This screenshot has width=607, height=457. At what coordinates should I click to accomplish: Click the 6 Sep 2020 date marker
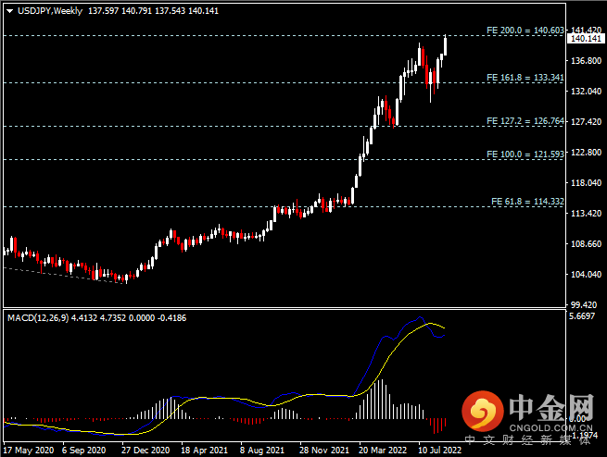(83, 450)
